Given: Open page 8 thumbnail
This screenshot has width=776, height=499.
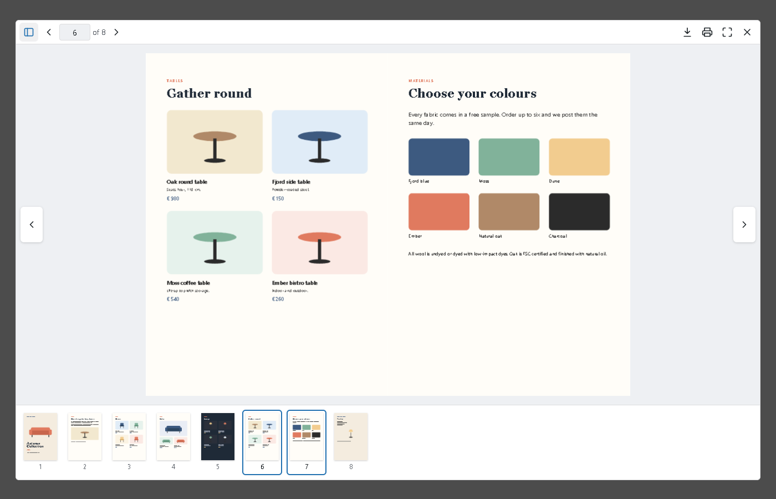Looking at the screenshot, I should (351, 437).
